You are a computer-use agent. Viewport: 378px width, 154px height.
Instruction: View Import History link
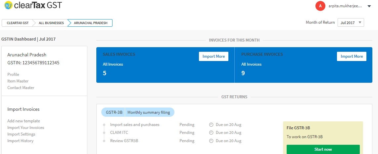coord(20,141)
